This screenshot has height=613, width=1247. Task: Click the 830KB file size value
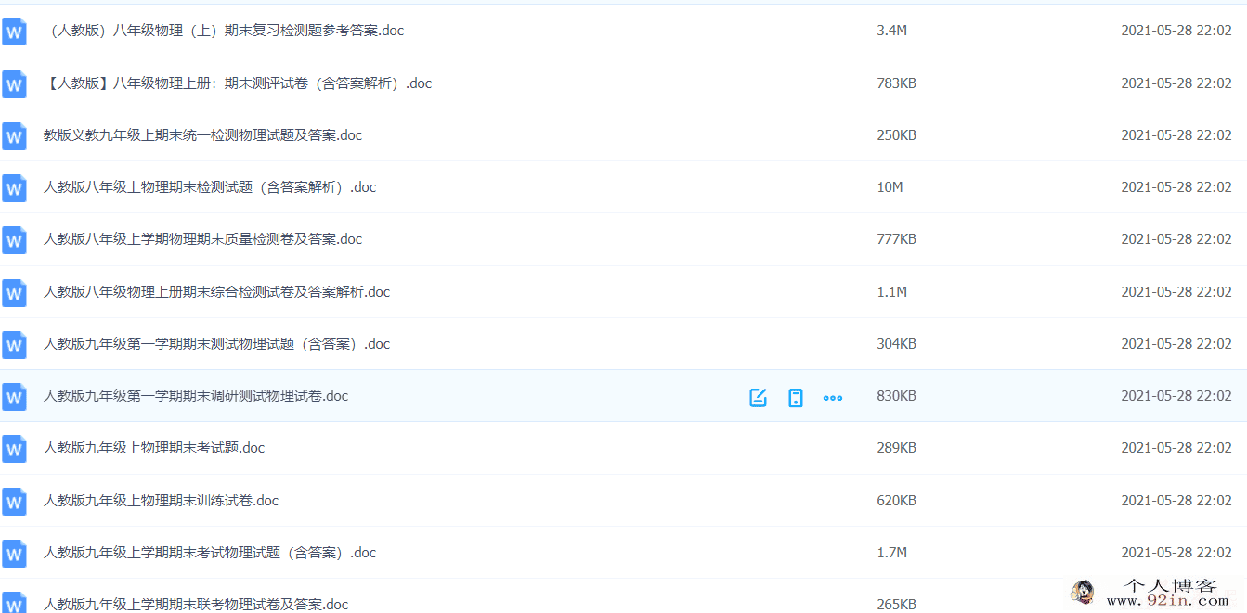(896, 395)
